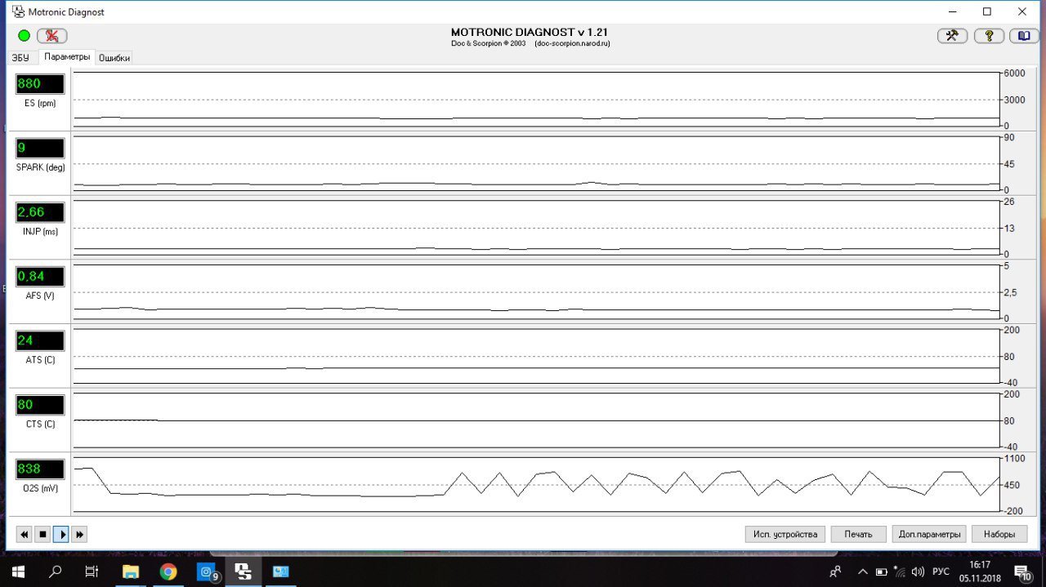Image resolution: width=1046 pixels, height=587 pixels.
Task: Click the Наборы button
Action: [x=999, y=534]
